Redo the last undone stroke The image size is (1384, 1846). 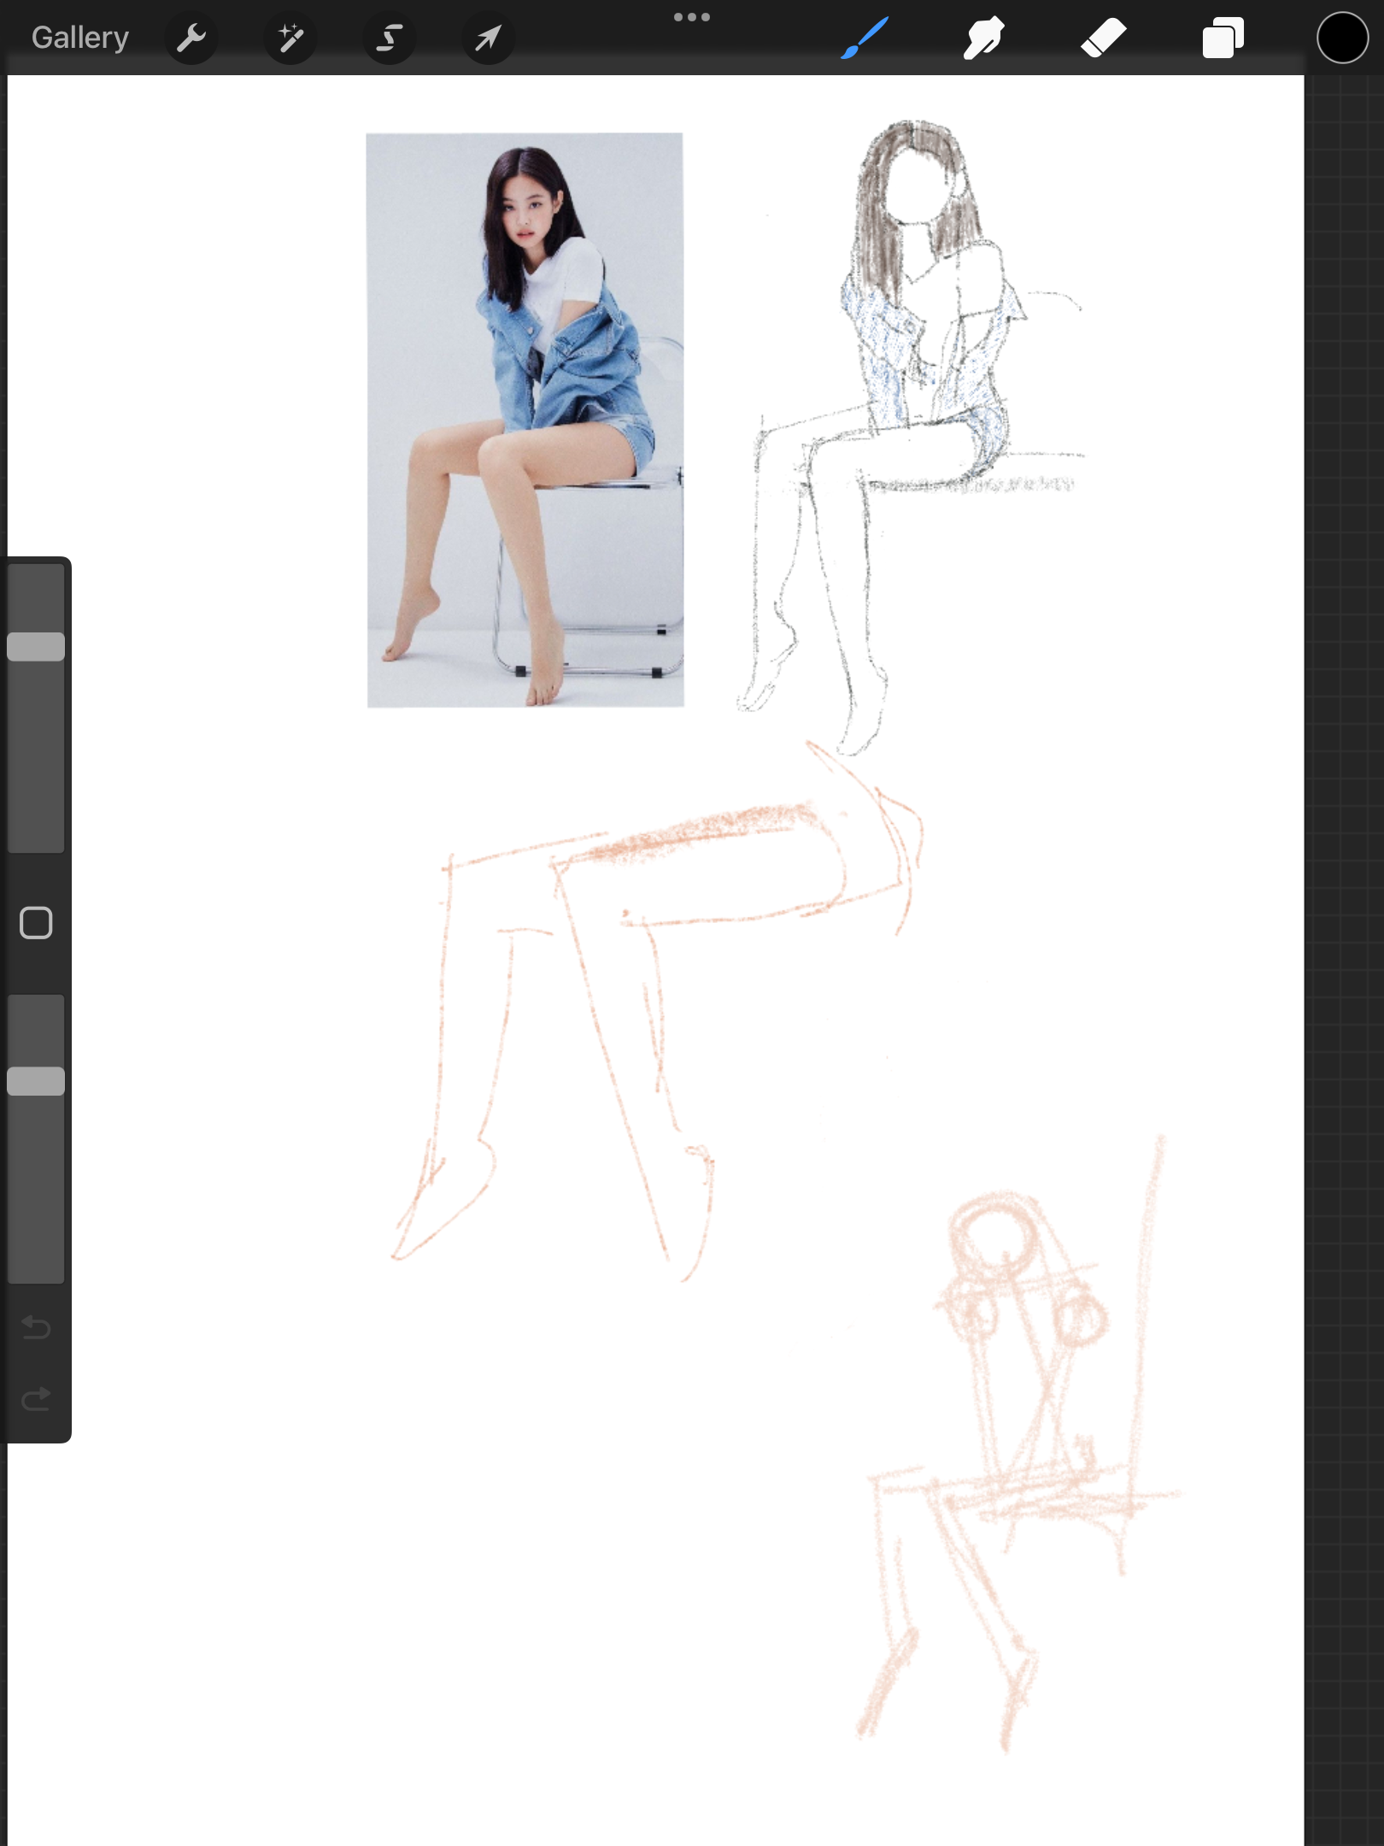coord(36,1399)
